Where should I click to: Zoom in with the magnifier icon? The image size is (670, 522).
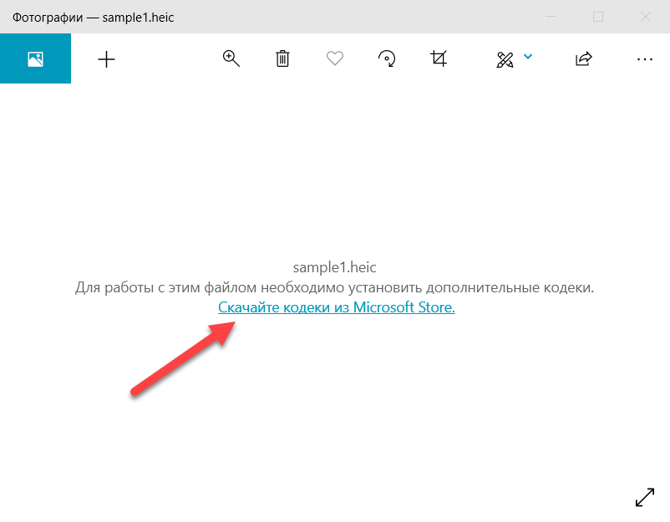pyautogui.click(x=231, y=58)
